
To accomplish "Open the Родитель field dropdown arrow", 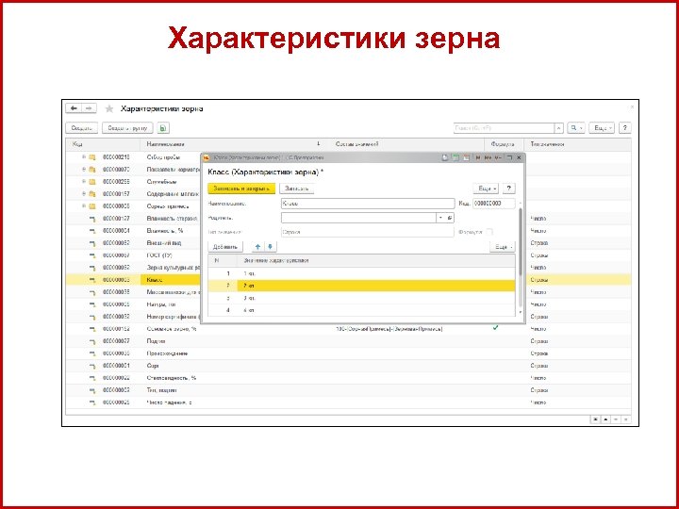I will pos(440,218).
